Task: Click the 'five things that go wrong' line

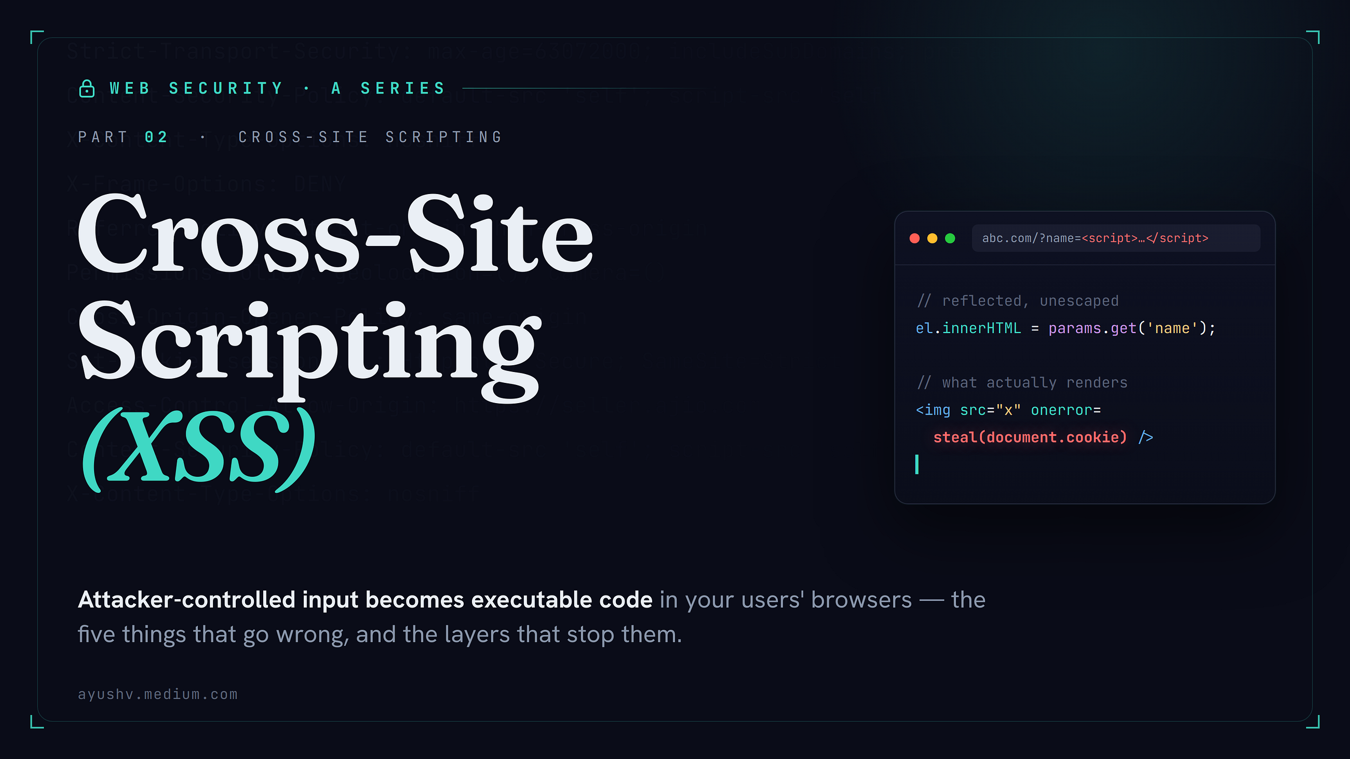Action: click(380, 634)
